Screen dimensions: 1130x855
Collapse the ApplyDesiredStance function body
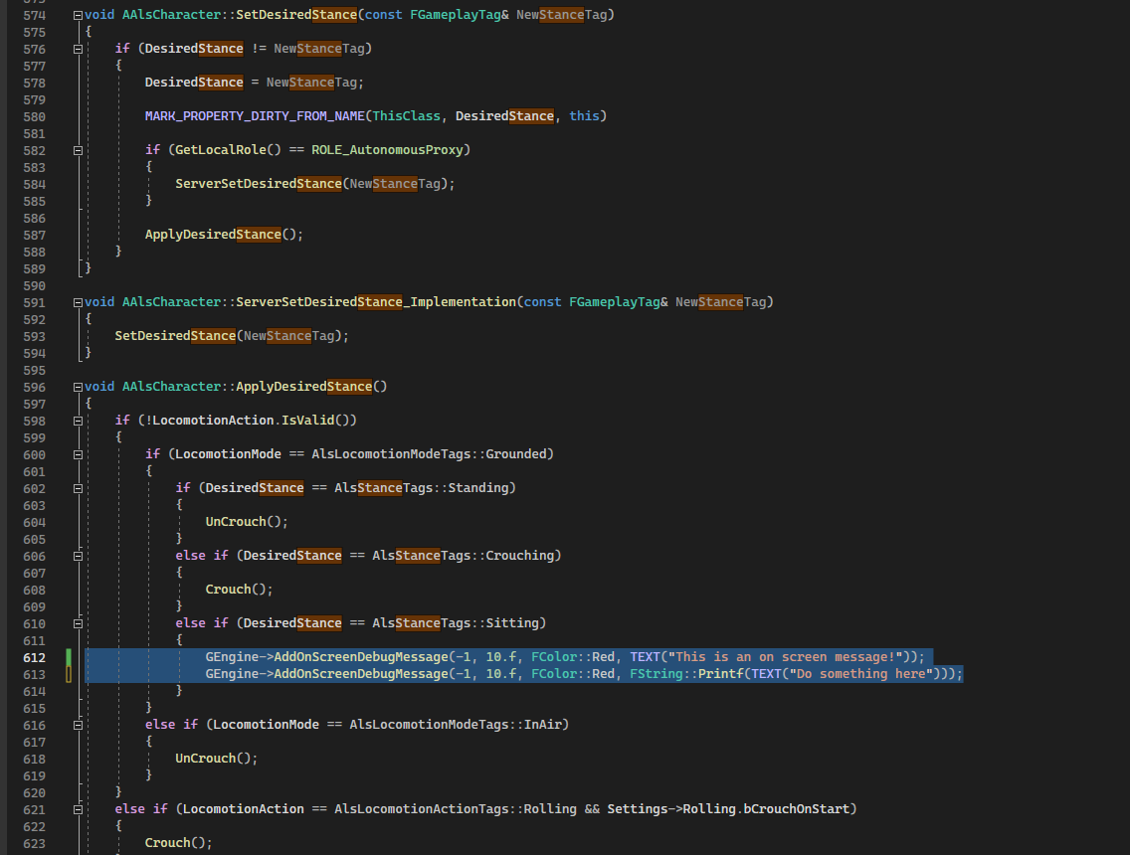pos(77,386)
